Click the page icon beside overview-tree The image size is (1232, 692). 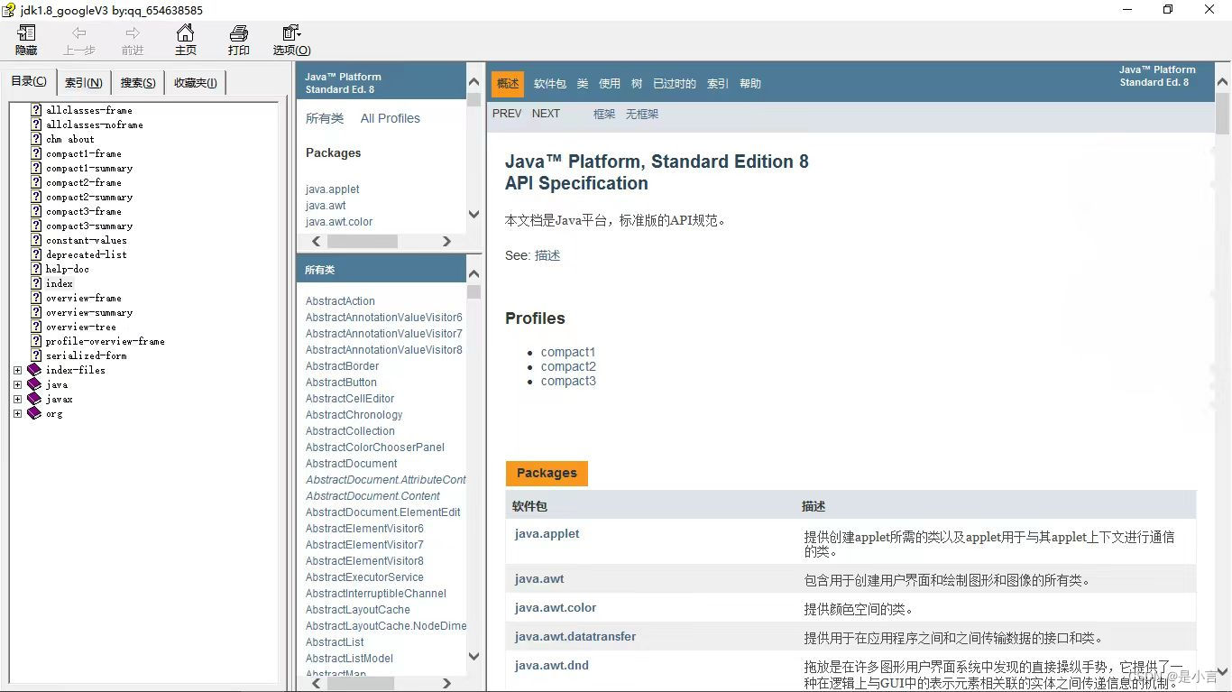36,327
